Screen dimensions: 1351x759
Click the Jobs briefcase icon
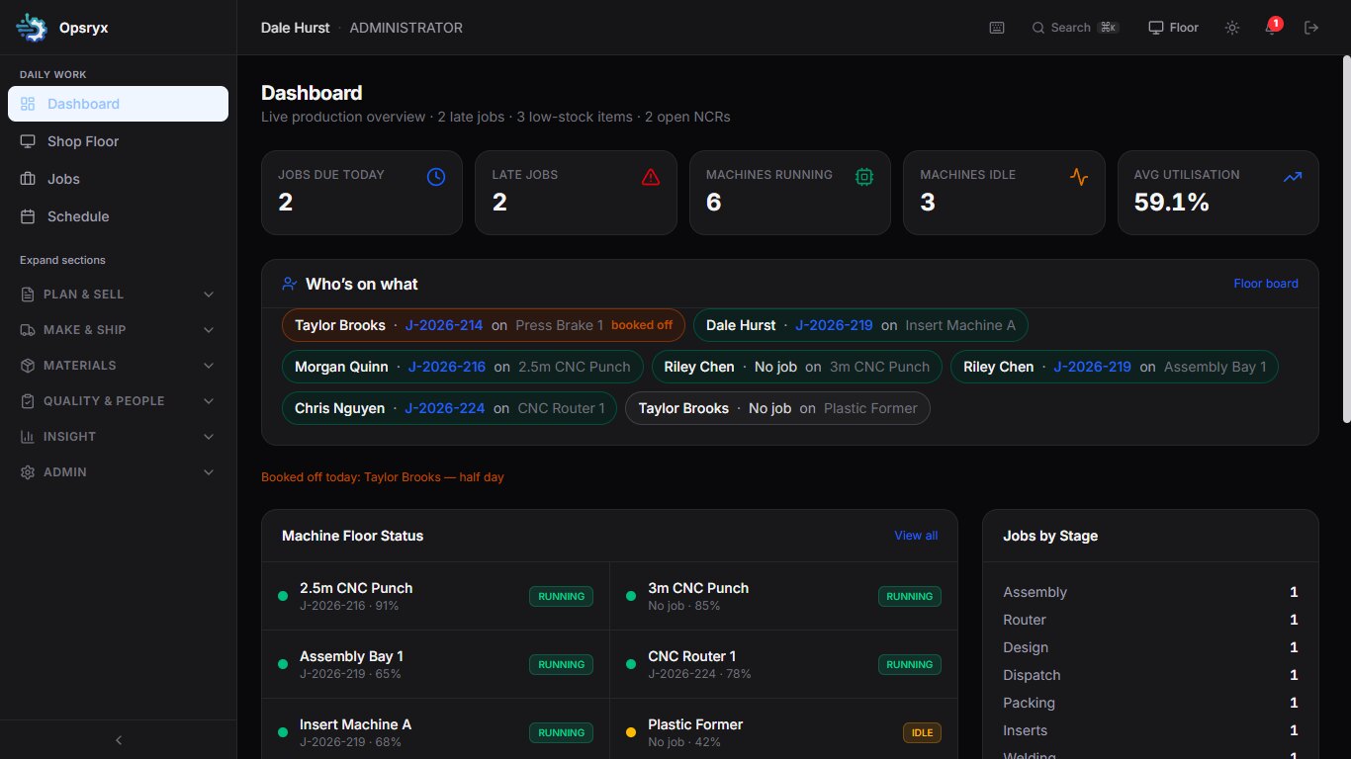(x=28, y=179)
